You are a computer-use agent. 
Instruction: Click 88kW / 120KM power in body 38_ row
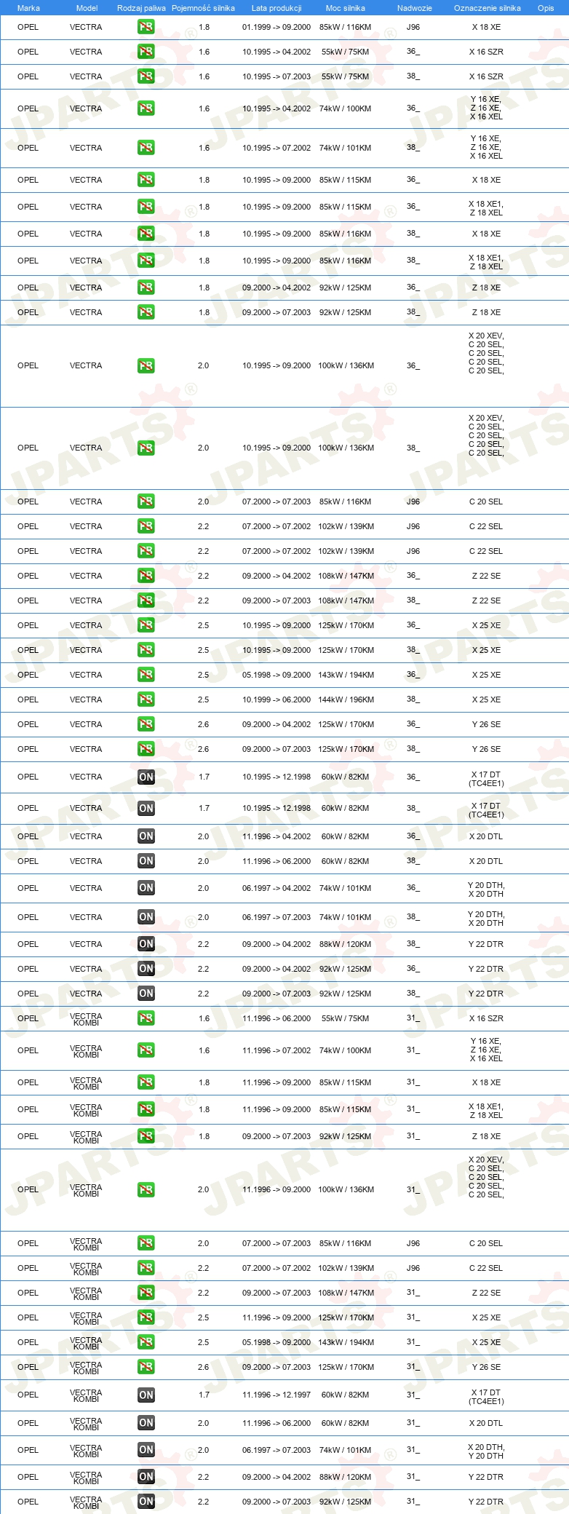(346, 944)
